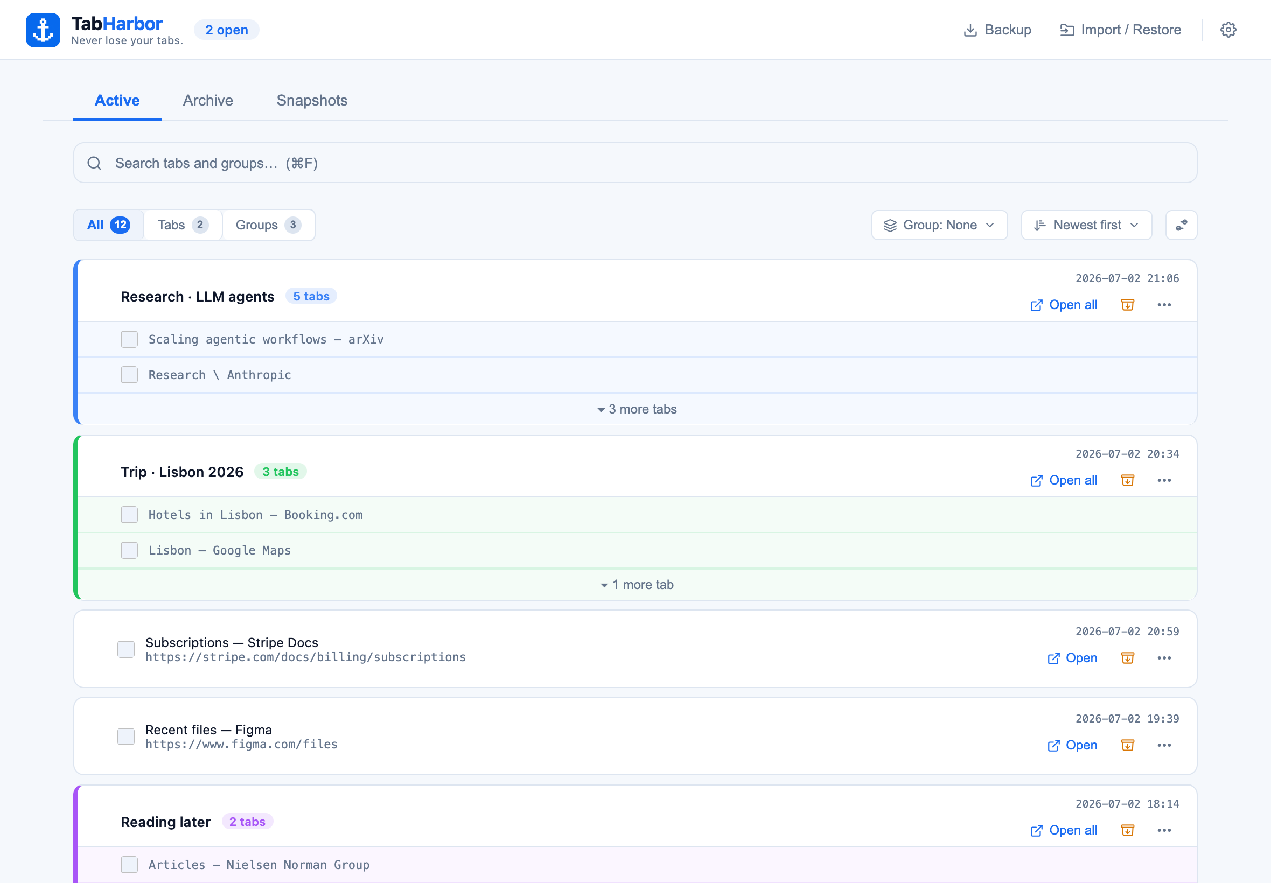The width and height of the screenshot is (1271, 883).
Task: Select the All 12 filter
Action: (109, 225)
